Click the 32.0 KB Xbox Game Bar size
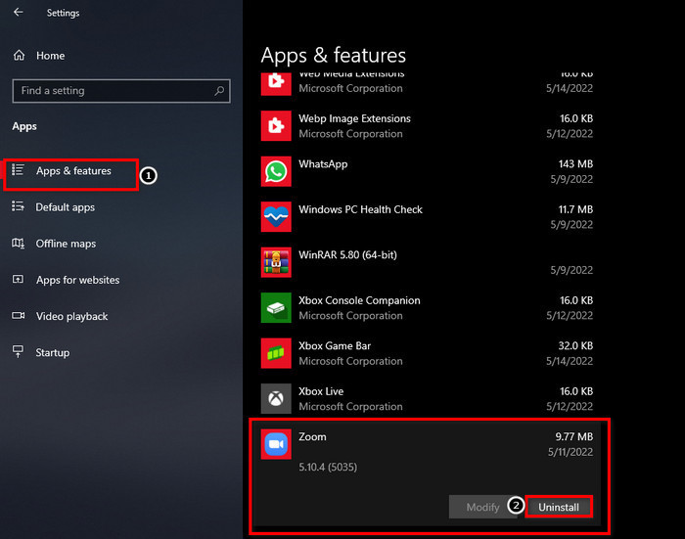Viewport: 685px width, 539px height. (575, 346)
